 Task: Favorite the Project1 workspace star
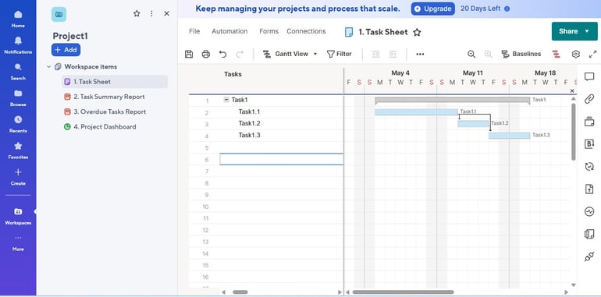point(137,14)
